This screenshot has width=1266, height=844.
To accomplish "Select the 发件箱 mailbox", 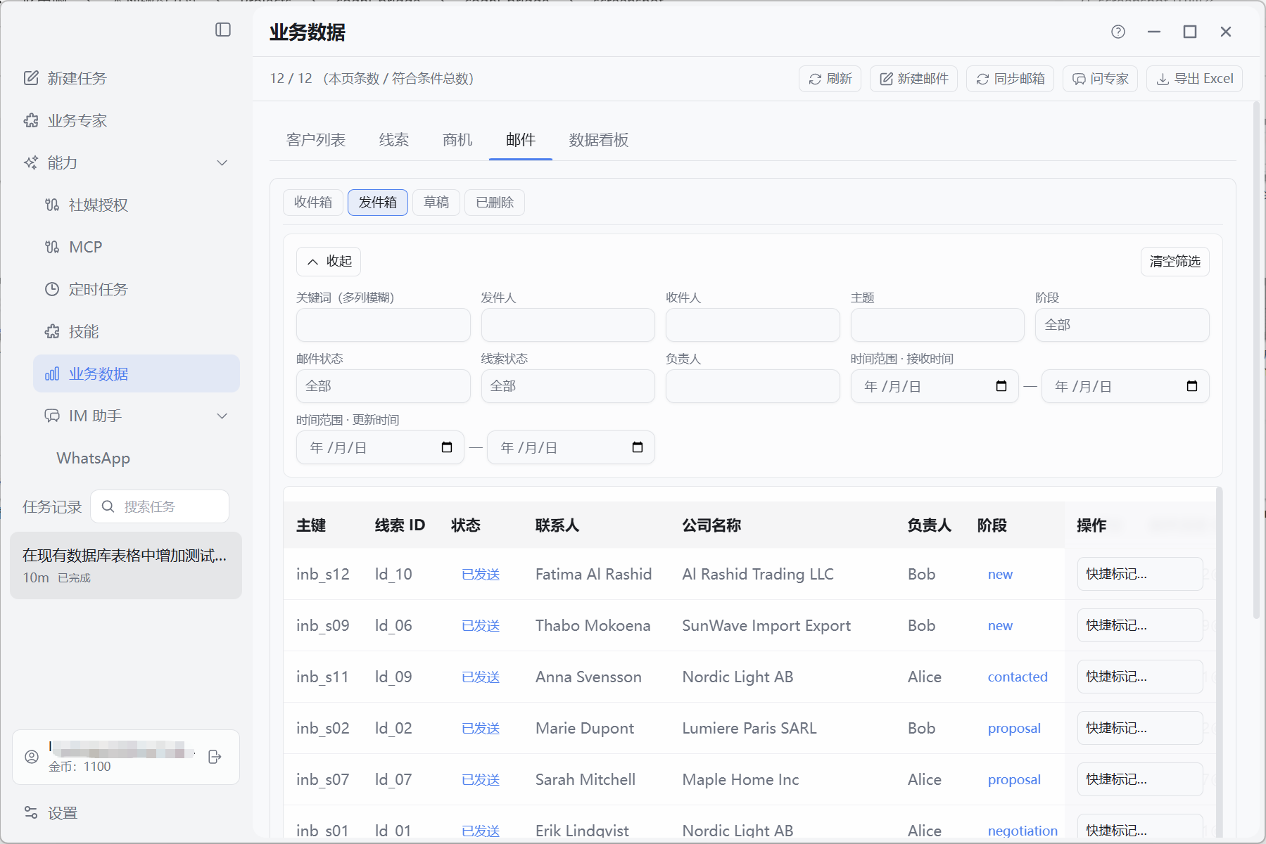I will (x=378, y=203).
